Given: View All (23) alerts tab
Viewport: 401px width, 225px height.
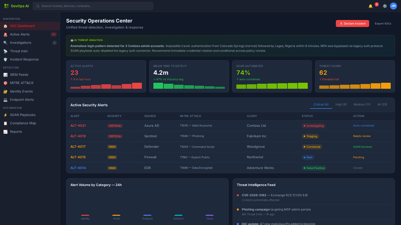Looking at the screenshot, I should click(x=382, y=104).
